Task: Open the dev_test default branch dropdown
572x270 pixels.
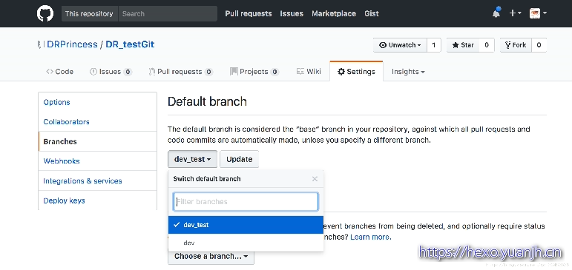Action: [193, 159]
